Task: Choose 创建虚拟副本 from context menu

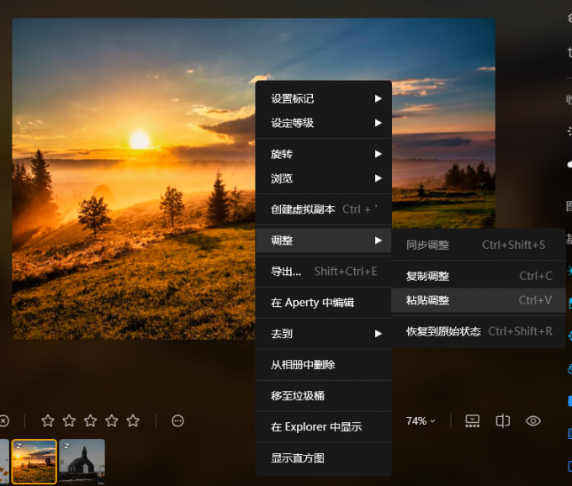Action: [x=324, y=209]
